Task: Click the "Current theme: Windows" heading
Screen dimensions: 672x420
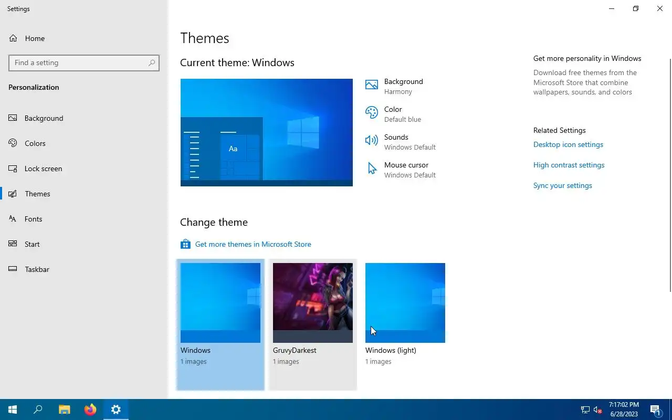Action: tap(237, 62)
